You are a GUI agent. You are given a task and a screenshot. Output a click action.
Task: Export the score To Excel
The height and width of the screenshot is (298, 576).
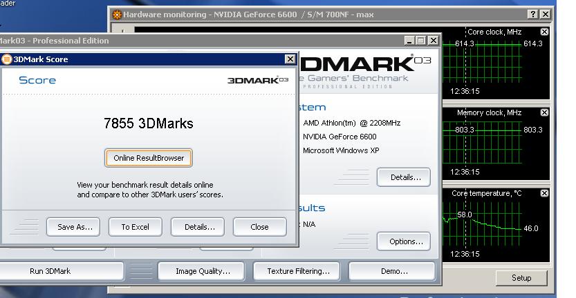pos(136,227)
